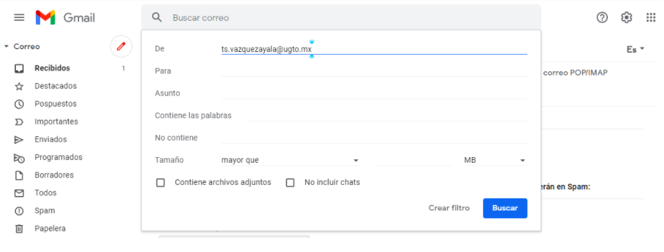Screen dimensions: 664x252
Task: Check No incluir chats checkbox
Action: tap(290, 183)
